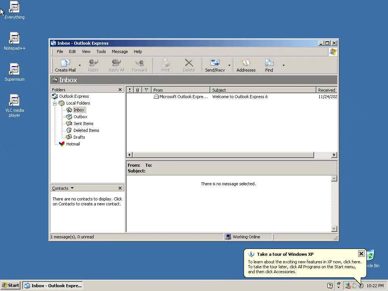Select the Welcome to Outlook Express 6 message
Image resolution: width=388 pixels, height=291 pixels.
pyautogui.click(x=240, y=97)
